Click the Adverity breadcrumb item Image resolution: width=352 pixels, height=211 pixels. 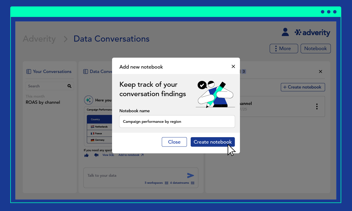pyautogui.click(x=39, y=39)
